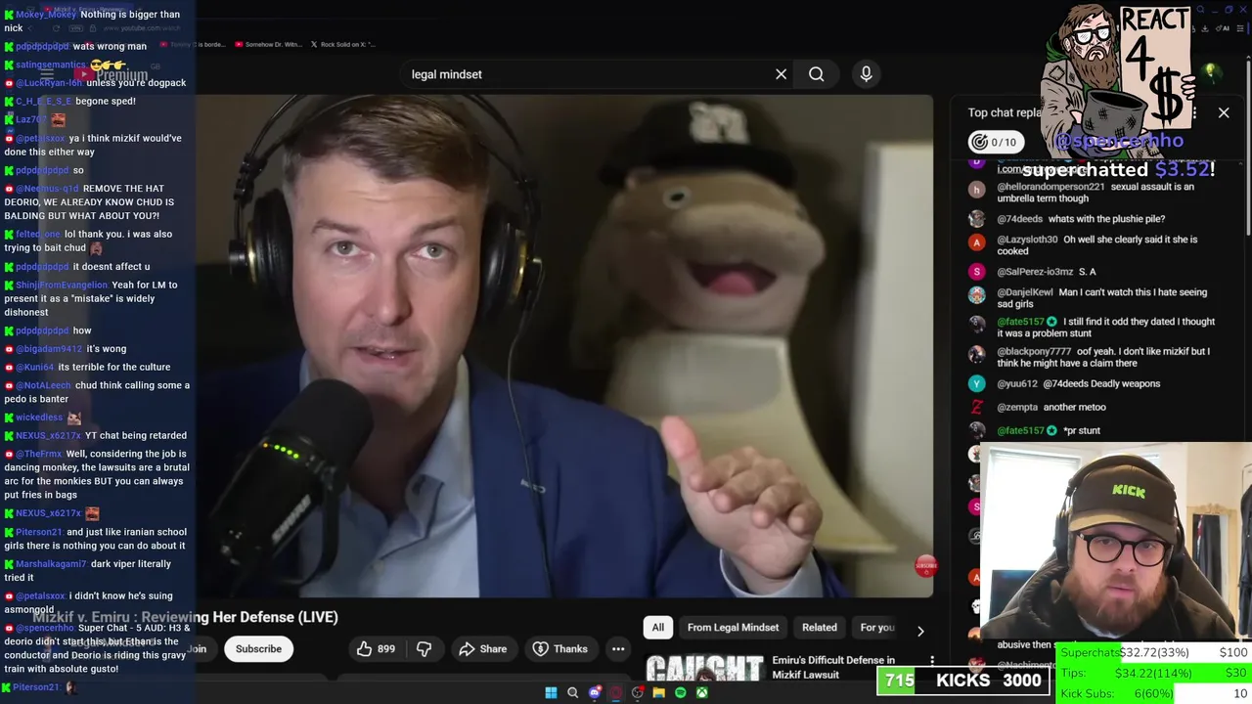Clear the 'legal mindset' search text
The image size is (1252, 704).
tap(781, 74)
